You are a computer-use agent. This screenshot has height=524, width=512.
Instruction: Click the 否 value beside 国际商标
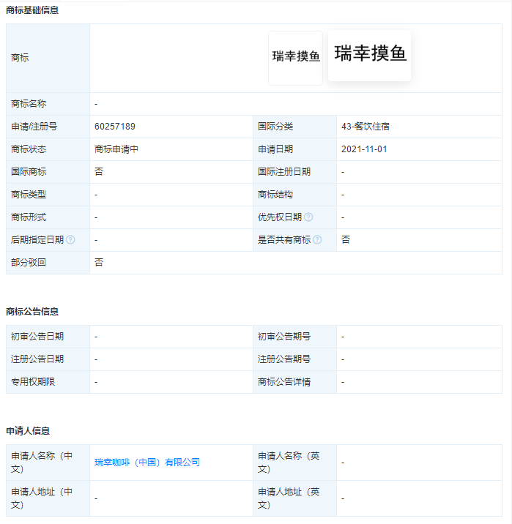[x=99, y=172]
